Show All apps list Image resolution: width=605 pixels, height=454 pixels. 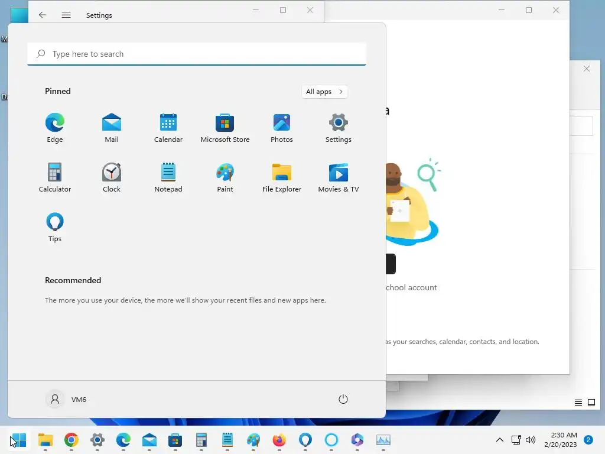(324, 92)
